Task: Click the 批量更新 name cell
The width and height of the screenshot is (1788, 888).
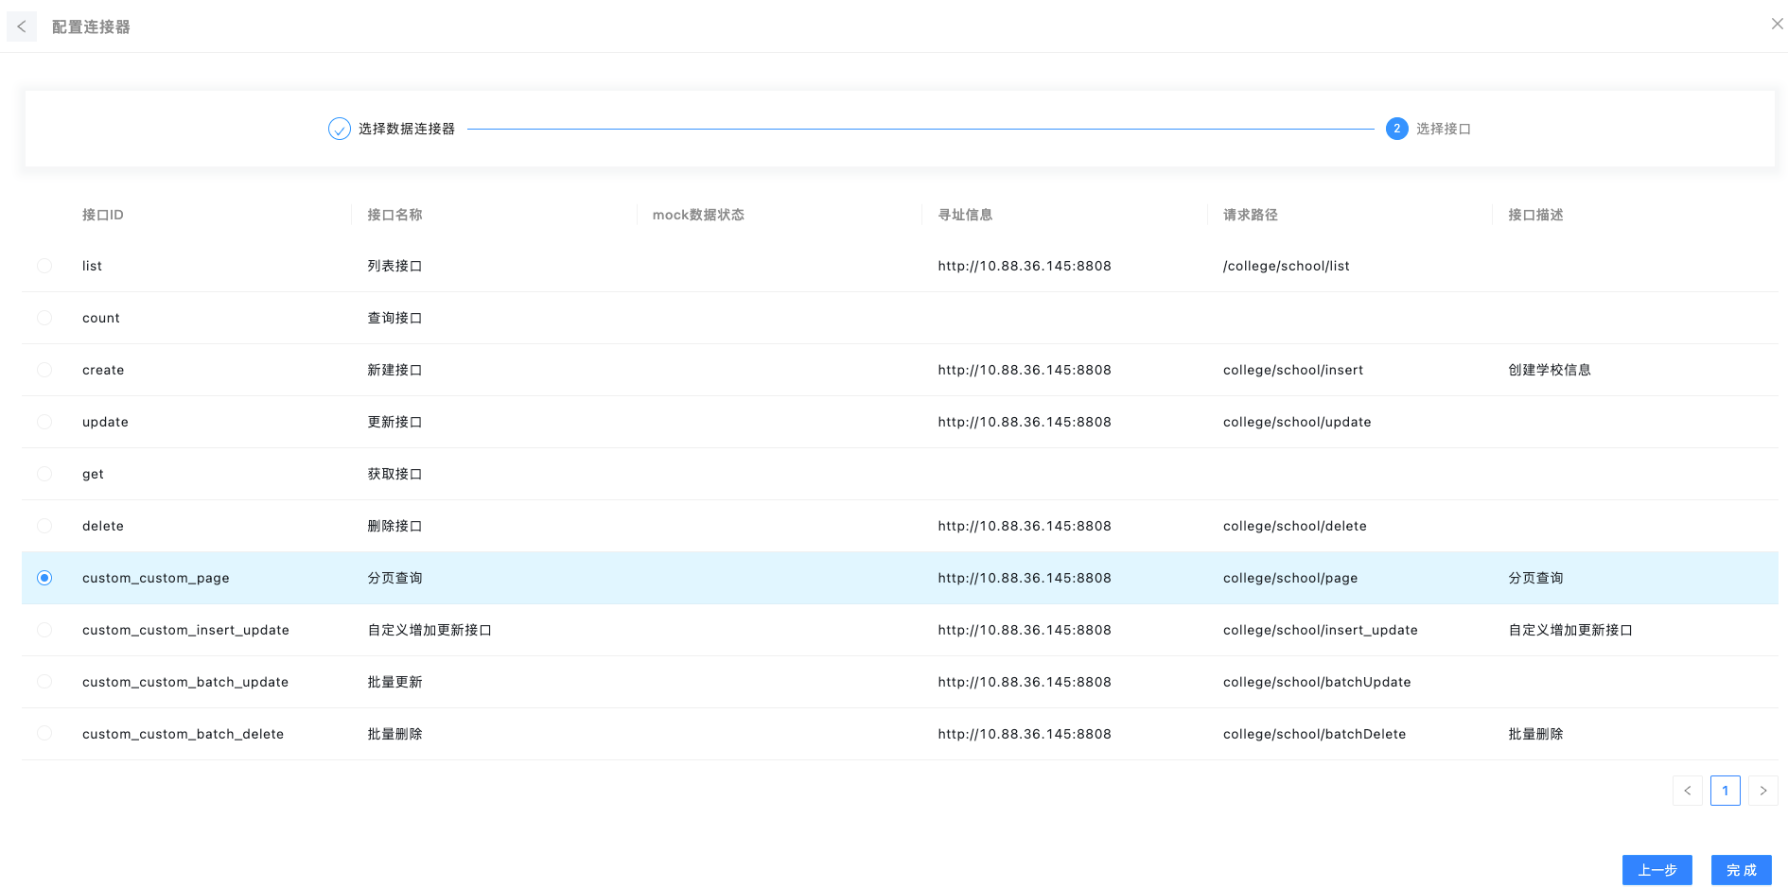Action: coord(394,682)
